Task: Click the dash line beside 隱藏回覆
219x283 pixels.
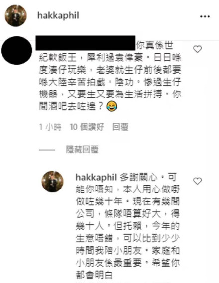Action: (x=47, y=150)
